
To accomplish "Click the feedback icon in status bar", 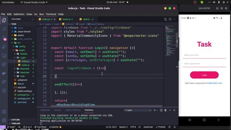I will pyautogui.click(x=170, y=127).
